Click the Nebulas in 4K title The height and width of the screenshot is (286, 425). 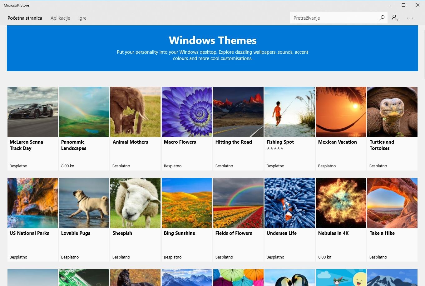333,233
